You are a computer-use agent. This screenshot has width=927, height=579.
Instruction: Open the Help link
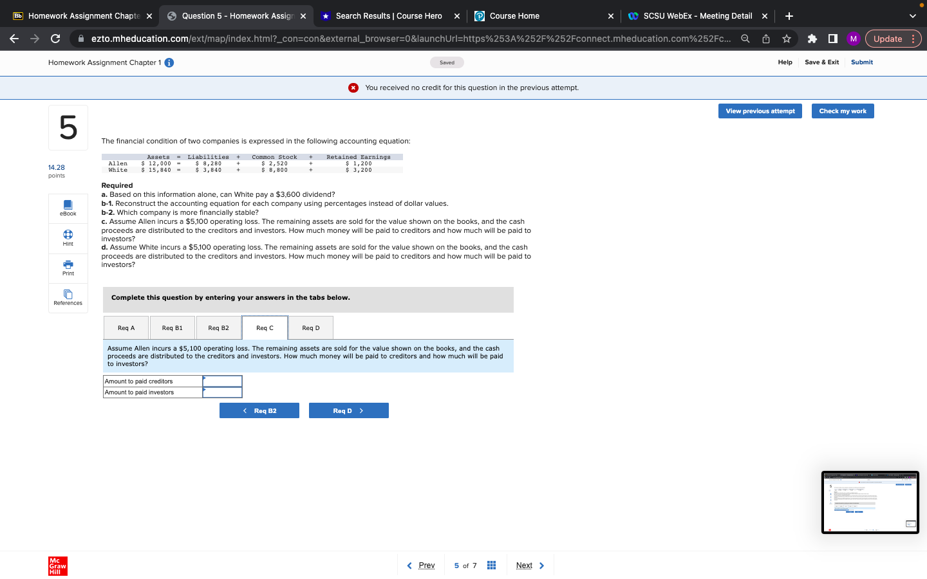click(785, 62)
